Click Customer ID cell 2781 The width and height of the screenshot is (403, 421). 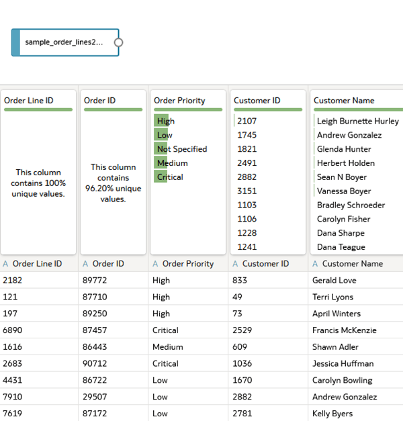pyautogui.click(x=268, y=413)
